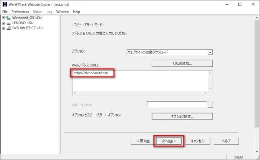
Task: Click the NUM status bar indicator
Action: pyautogui.click(x=239, y=157)
